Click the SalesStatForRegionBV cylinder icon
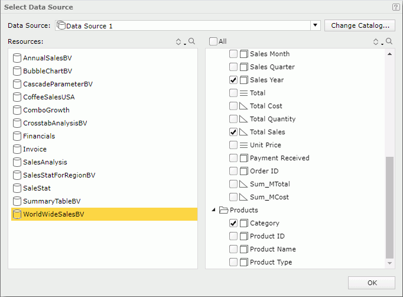Image resolution: width=403 pixels, height=297 pixels. [17, 175]
